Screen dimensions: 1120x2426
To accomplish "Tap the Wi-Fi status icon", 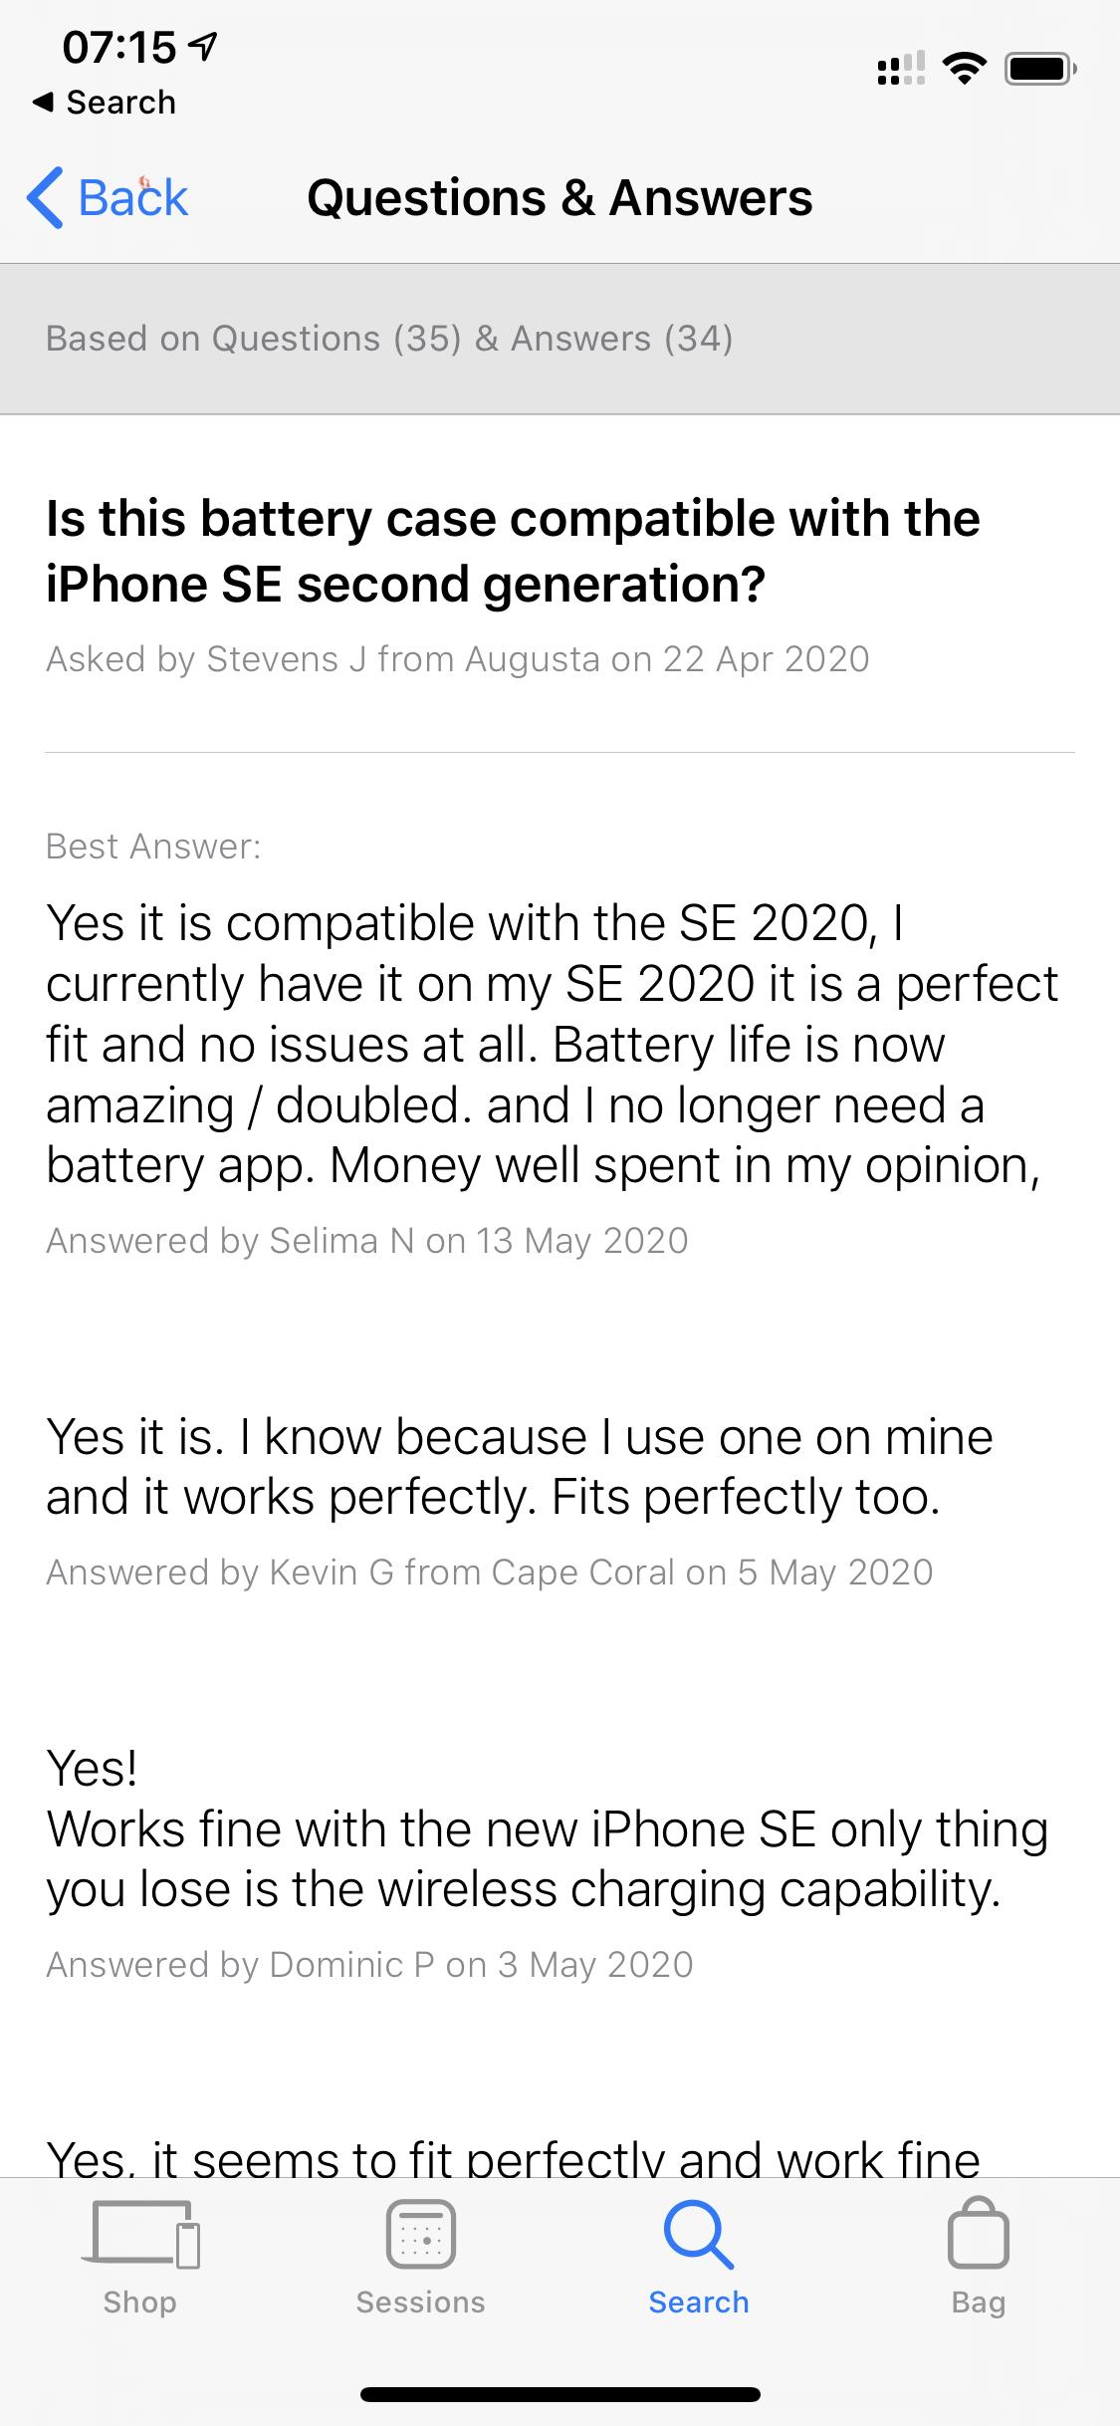I will click(x=964, y=69).
